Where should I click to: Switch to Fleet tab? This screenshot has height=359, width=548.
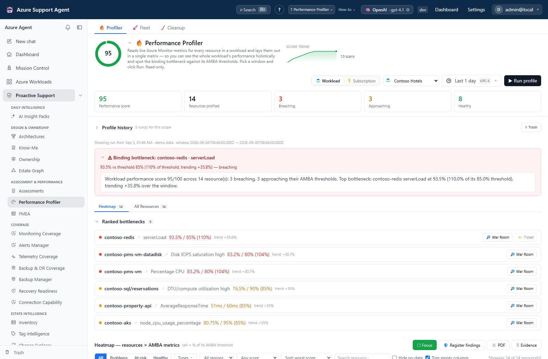[141, 28]
